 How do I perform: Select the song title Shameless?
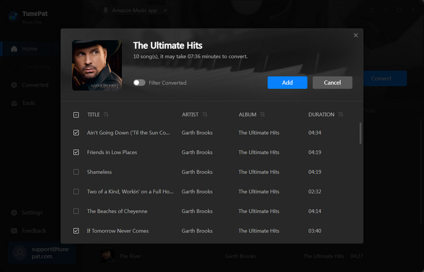pyautogui.click(x=99, y=172)
